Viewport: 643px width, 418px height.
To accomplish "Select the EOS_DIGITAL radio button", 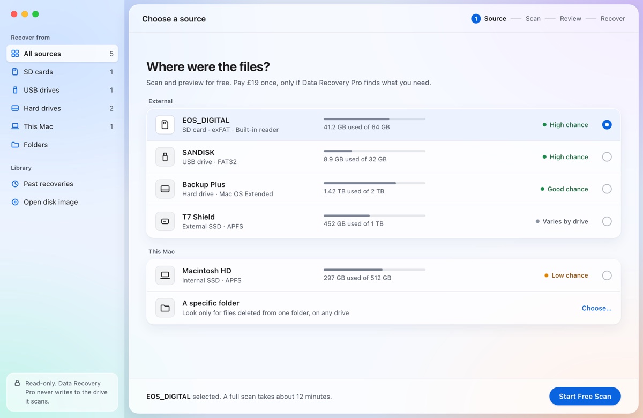I will 607,125.
